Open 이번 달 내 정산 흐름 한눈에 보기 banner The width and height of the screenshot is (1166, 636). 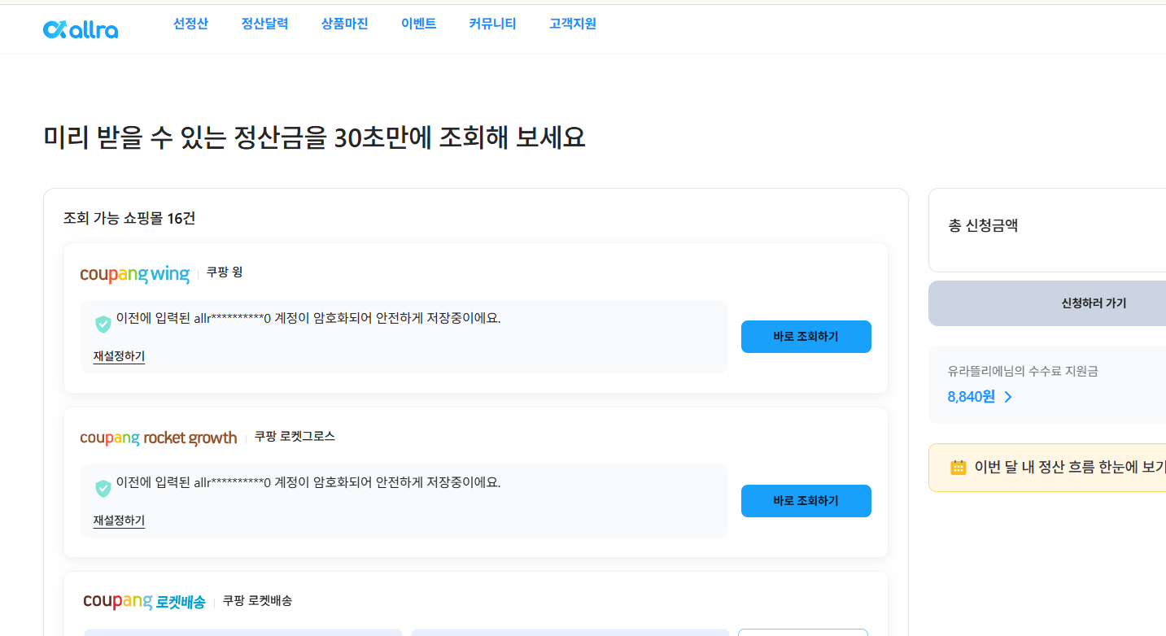tap(1047, 468)
